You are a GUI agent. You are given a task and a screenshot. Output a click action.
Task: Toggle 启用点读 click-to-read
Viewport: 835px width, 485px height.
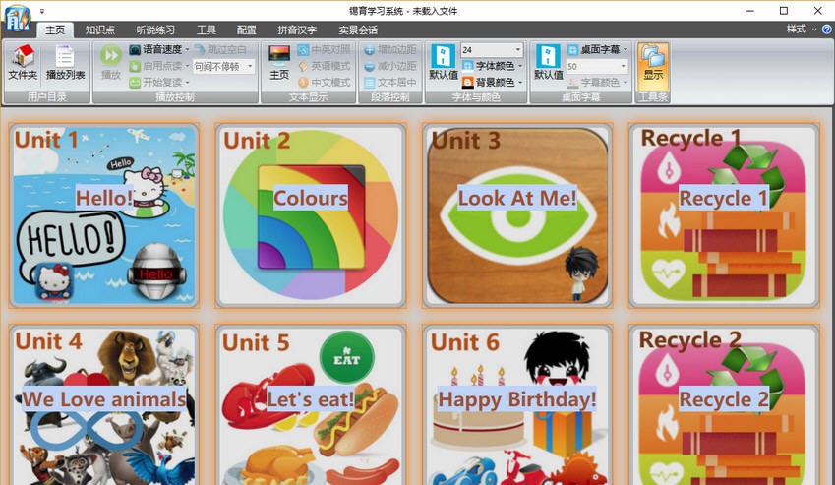(159, 66)
